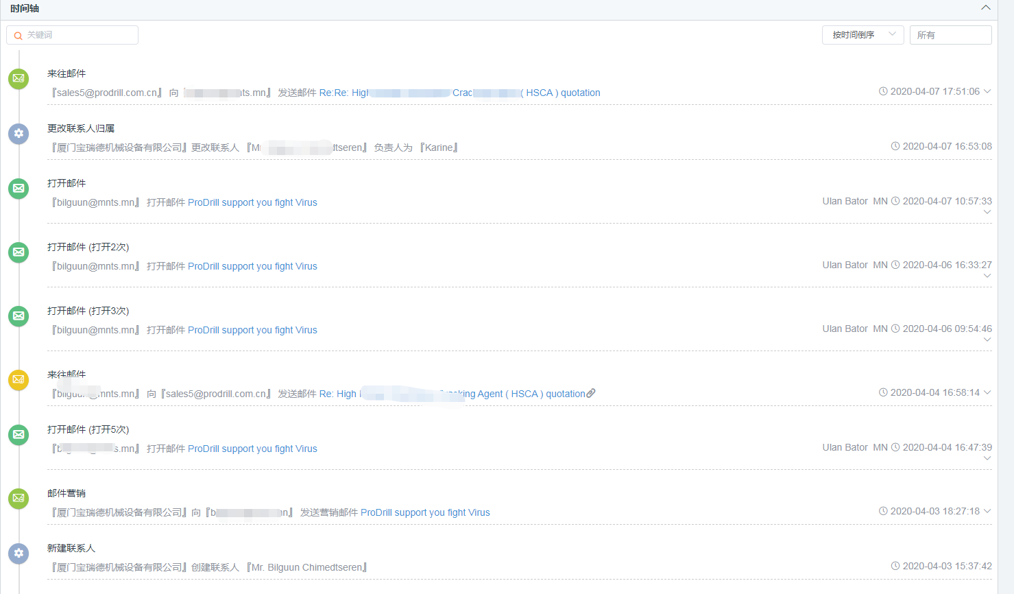
Task: Click the Karine owner name
Action: [439, 147]
